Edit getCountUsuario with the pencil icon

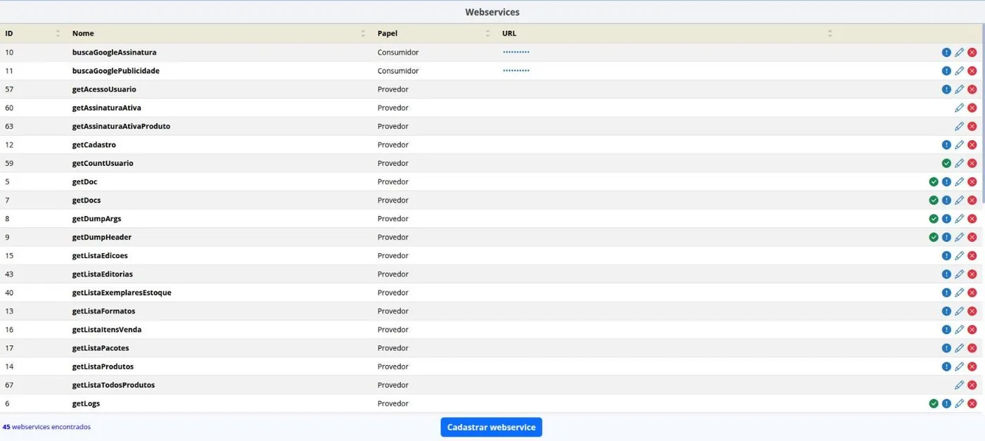tap(959, 163)
